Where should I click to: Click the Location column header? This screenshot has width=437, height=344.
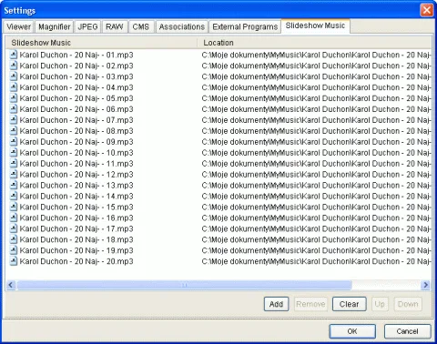[x=315, y=43]
